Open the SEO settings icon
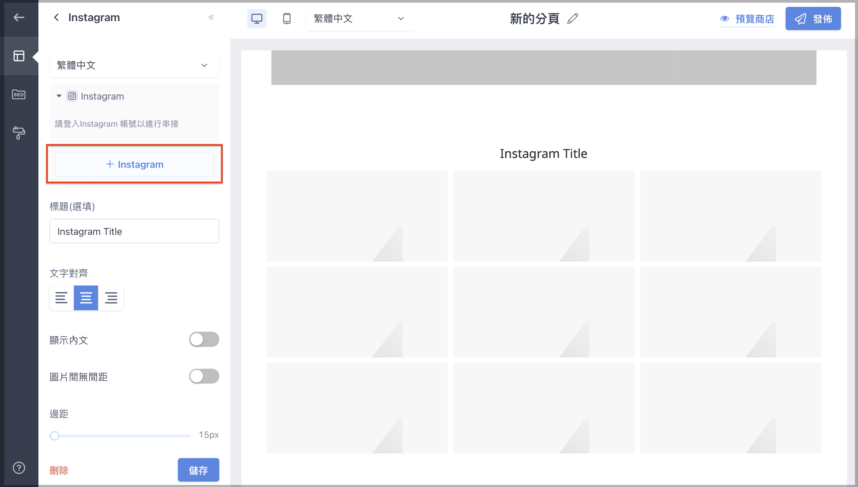 click(19, 94)
